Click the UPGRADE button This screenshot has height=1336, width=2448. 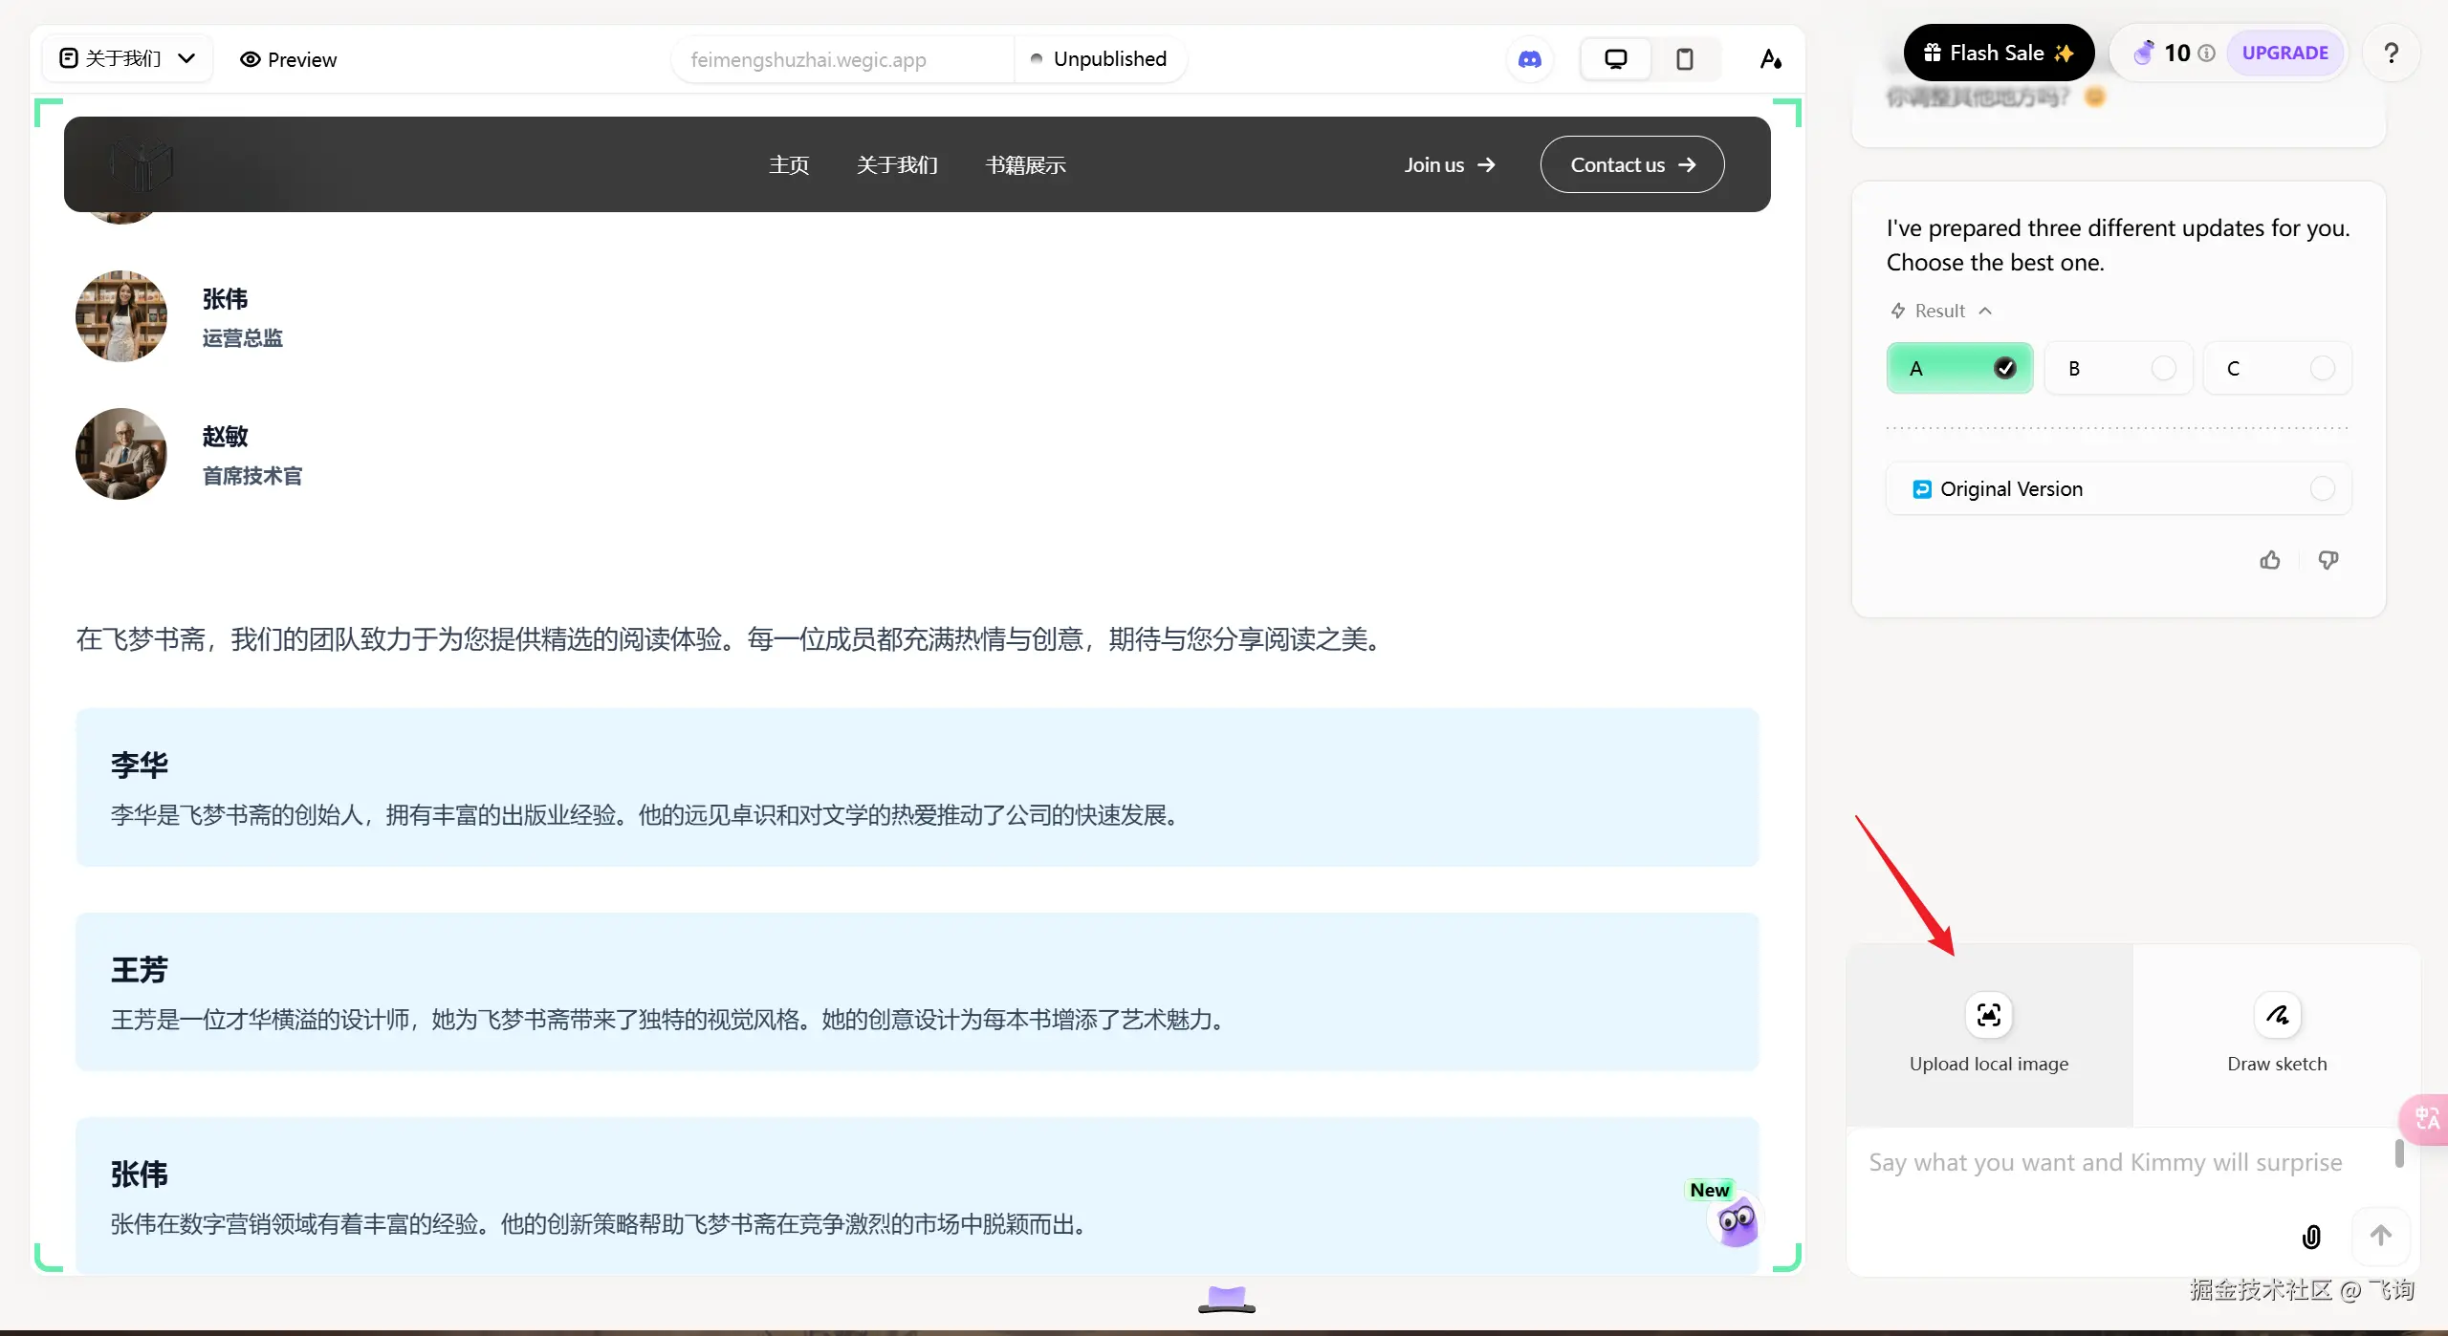(2284, 54)
